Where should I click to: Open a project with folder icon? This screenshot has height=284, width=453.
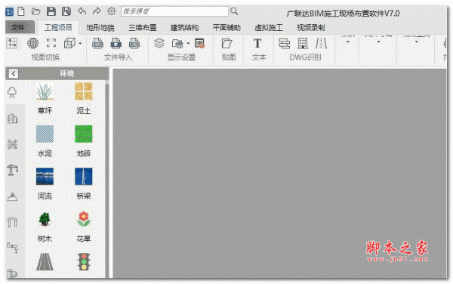(35, 11)
